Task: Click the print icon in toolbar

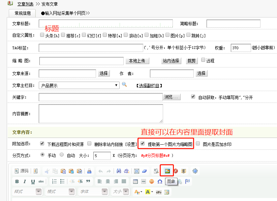Action: point(89,171)
